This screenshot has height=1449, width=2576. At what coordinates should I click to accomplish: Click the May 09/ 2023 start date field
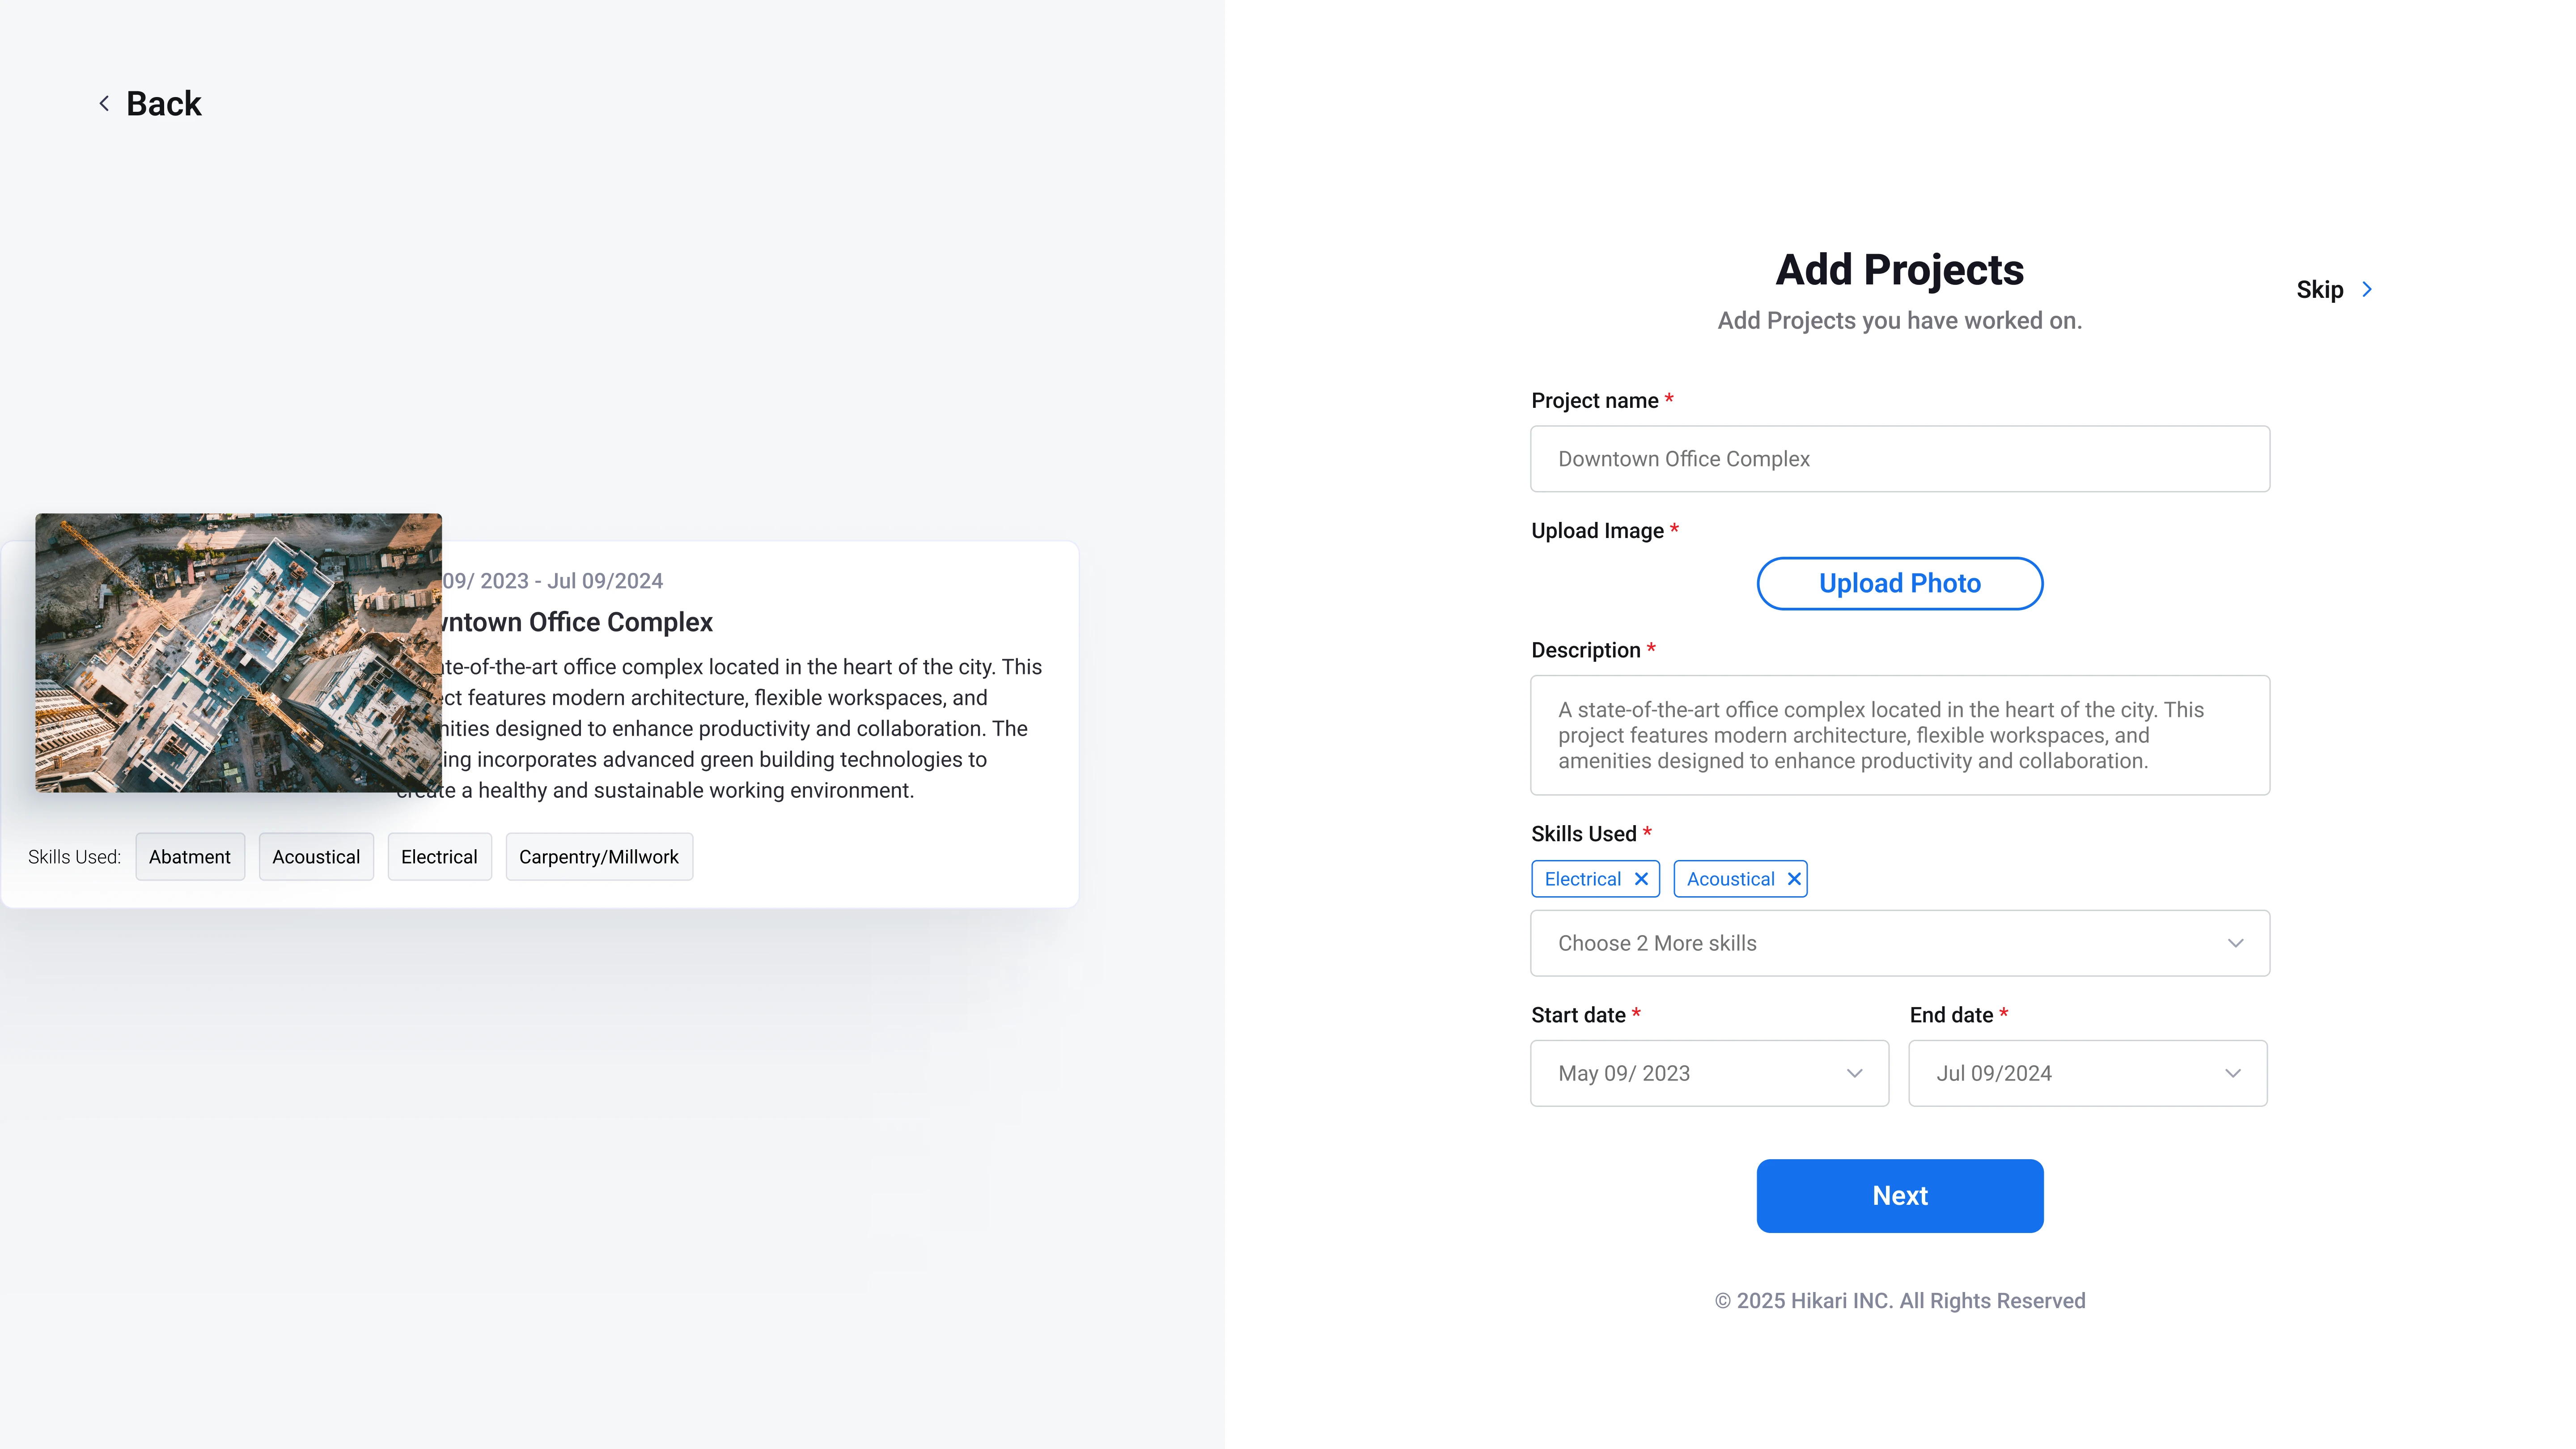coord(1709,1073)
